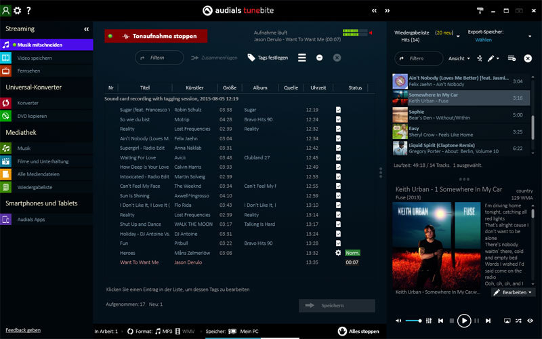Toggle the checkbox for Sugar by Robin Schulz
This screenshot has width=542, height=339.
[338, 109]
